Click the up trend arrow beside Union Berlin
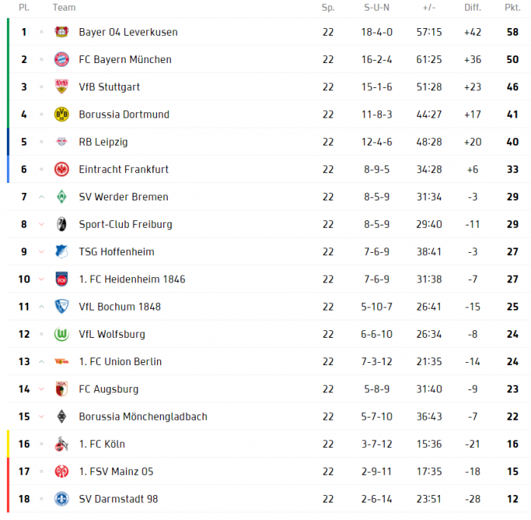The width and height of the screenshot is (531, 520). (41, 361)
